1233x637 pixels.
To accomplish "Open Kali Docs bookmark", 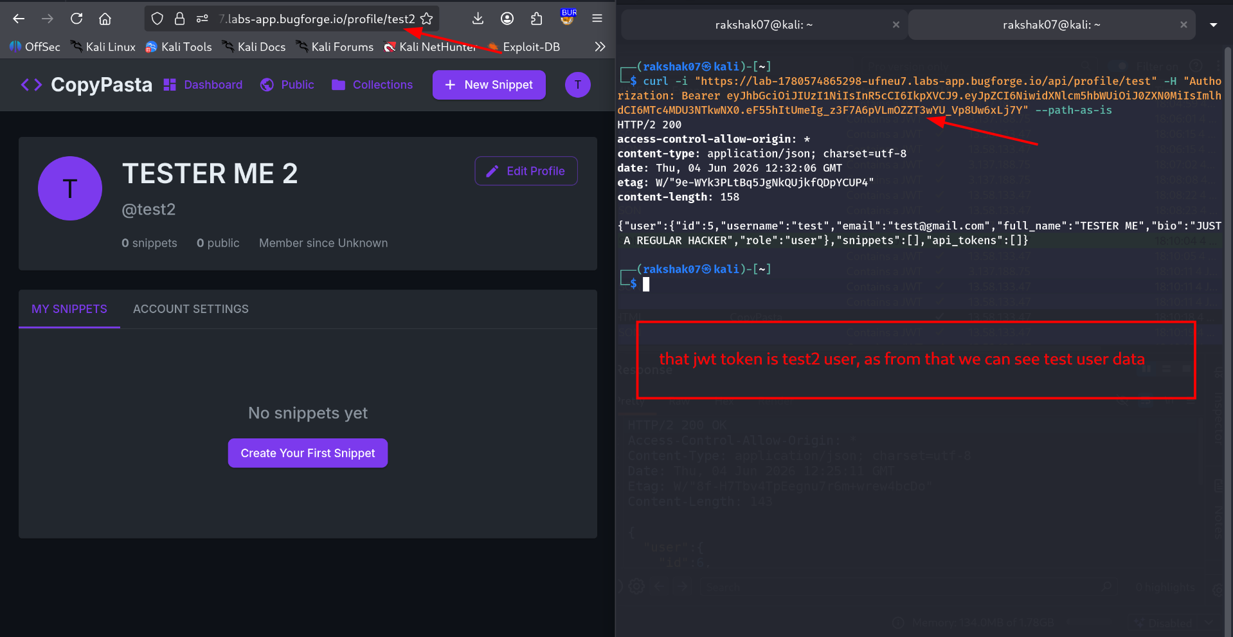I will pyautogui.click(x=254, y=47).
